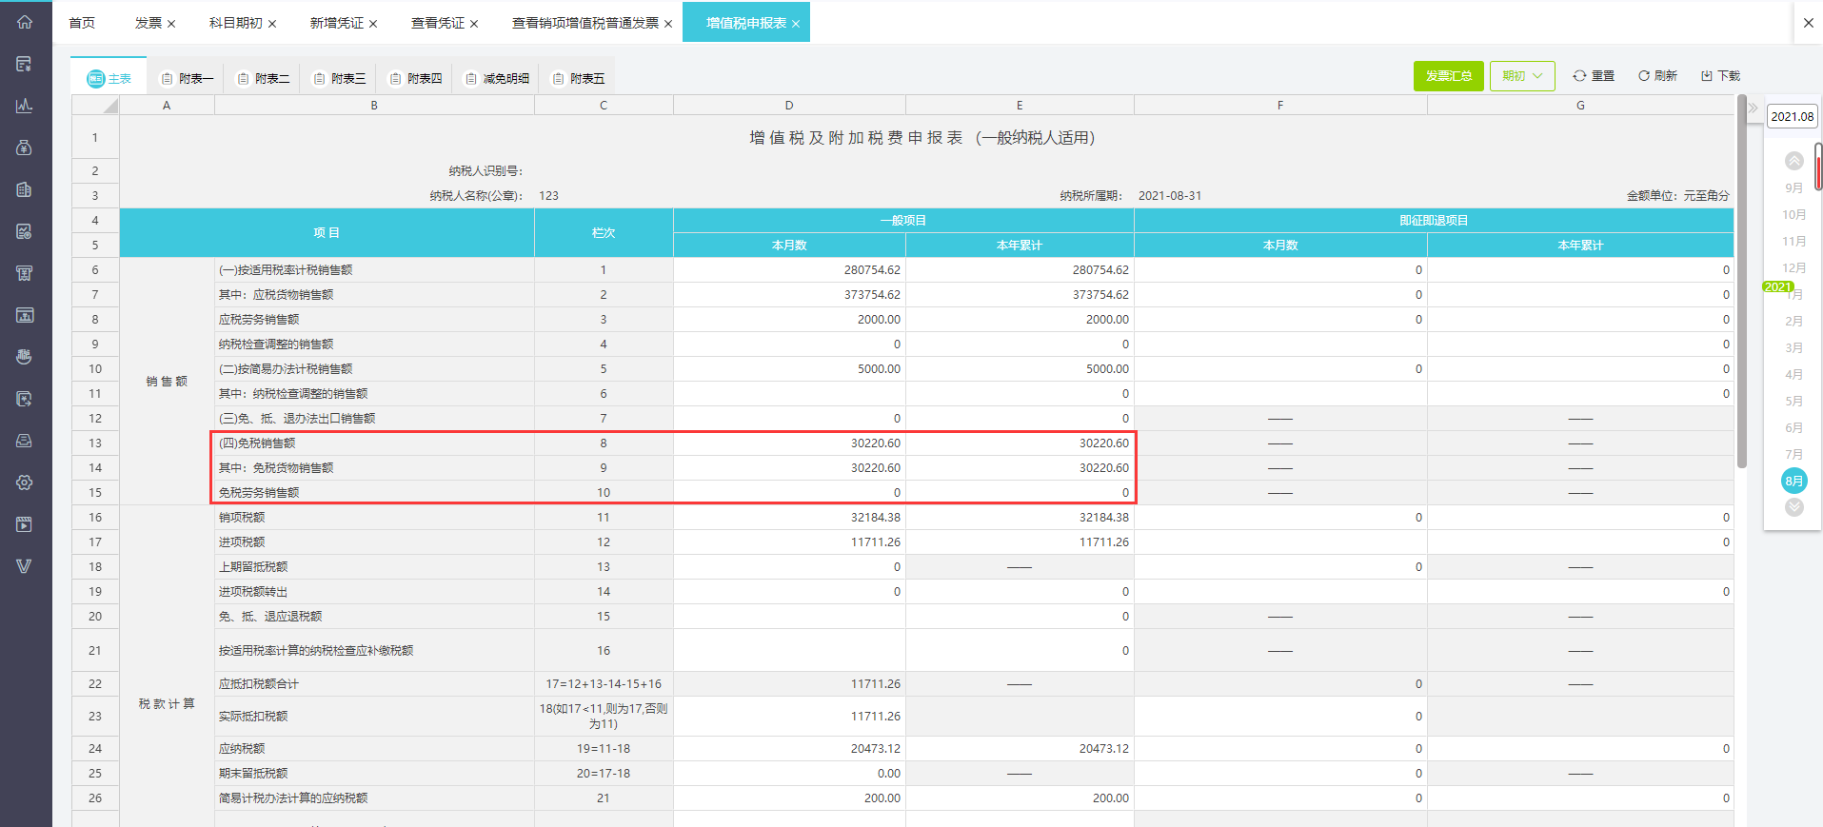Viewport: 1823px width, 827px height.
Task: Collapse the month panel with double-chevron
Action: click(1753, 108)
